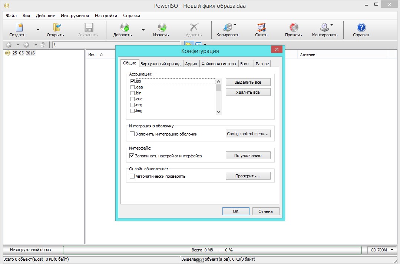
Task: Reset interface with По умолчанию button
Action: [248, 156]
